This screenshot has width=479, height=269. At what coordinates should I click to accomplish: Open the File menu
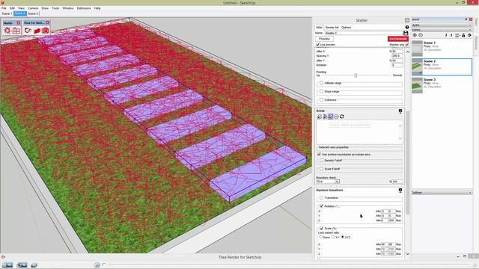(x=4, y=8)
